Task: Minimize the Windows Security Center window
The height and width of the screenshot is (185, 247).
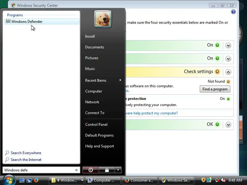Action: coord(213,6)
